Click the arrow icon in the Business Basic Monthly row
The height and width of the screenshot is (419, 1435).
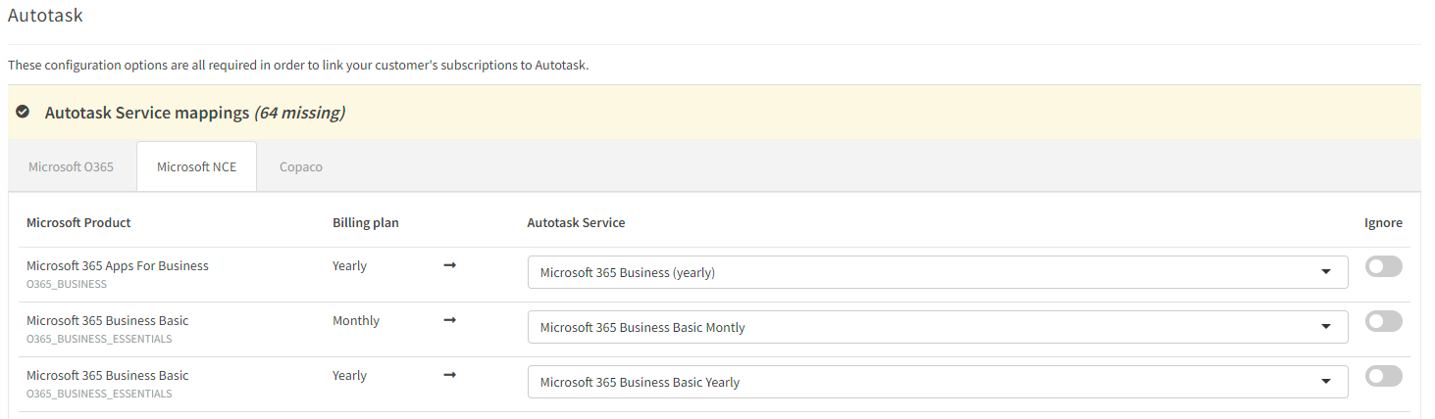coord(450,320)
